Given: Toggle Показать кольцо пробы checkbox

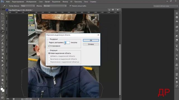Looking at the screenshot, I should pos(70,6).
